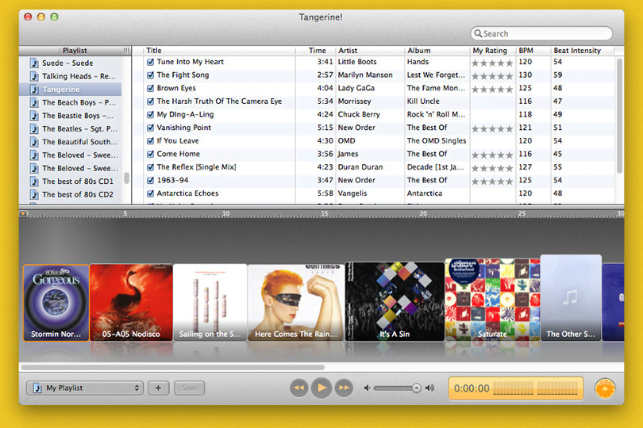Viewport: 643px width, 428px height.
Task: Click the 0:00:00 playback progress display
Action: pyautogui.click(x=516, y=388)
